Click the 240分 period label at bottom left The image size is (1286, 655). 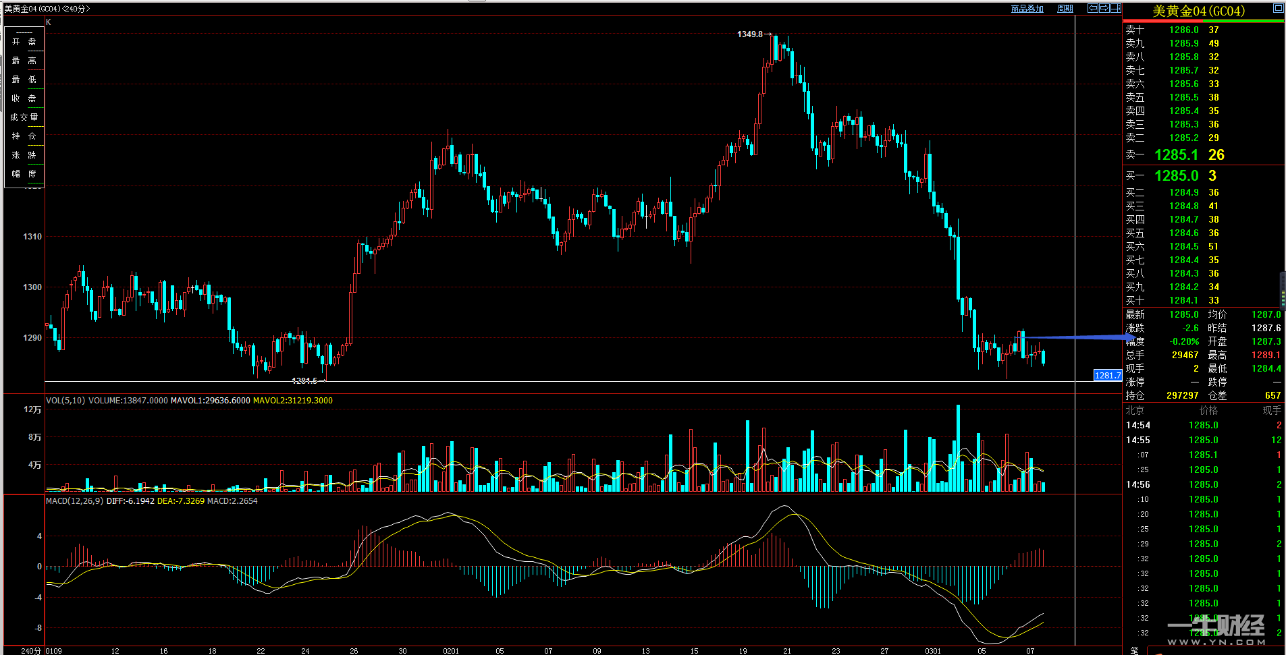(x=31, y=650)
